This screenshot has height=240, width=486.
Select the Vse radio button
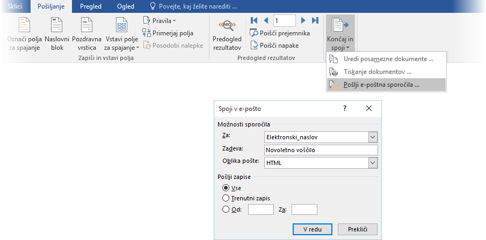(226, 188)
